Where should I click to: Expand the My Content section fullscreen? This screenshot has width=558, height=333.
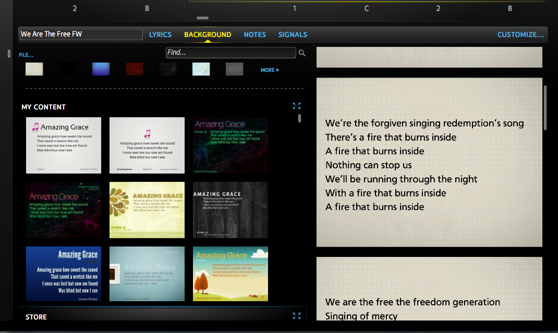pos(296,106)
